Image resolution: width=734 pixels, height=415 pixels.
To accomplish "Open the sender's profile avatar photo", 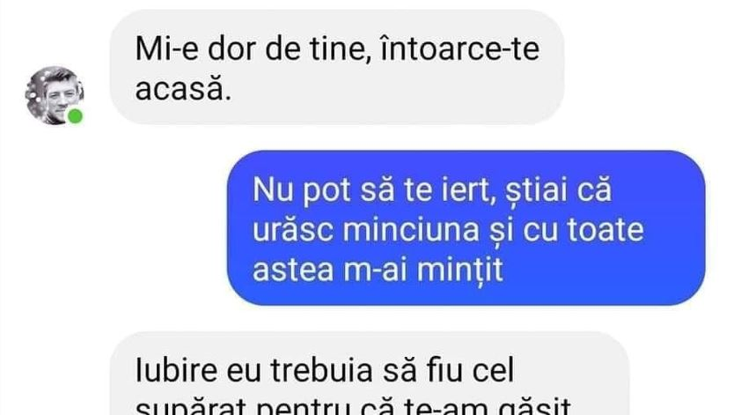I will 54,95.
